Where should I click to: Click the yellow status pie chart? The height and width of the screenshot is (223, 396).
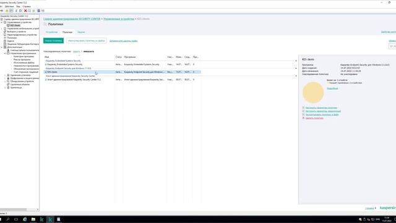point(313,92)
